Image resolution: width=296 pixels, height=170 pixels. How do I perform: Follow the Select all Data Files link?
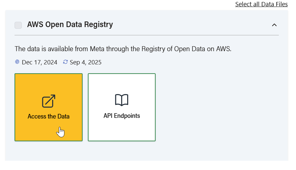coord(261,4)
